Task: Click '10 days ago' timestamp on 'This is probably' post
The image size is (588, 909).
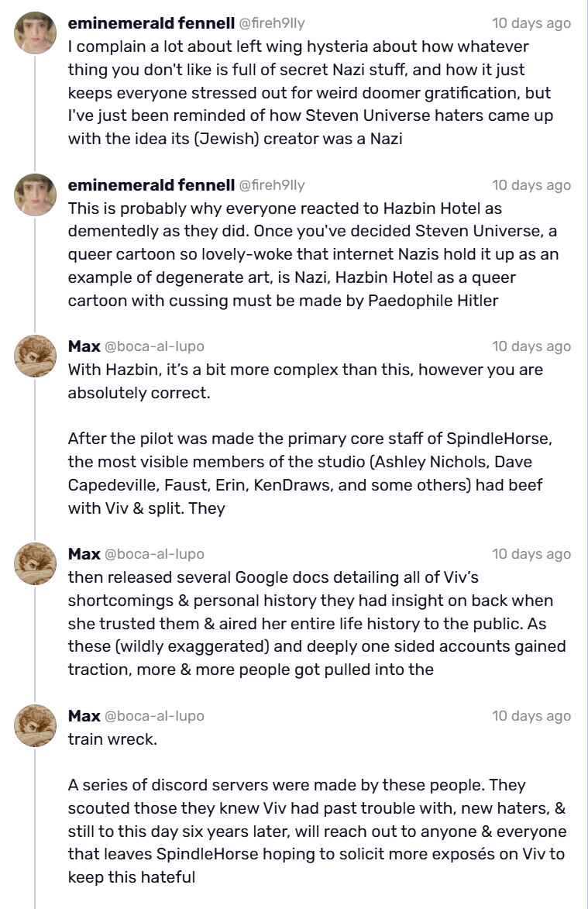Action: pos(531,185)
